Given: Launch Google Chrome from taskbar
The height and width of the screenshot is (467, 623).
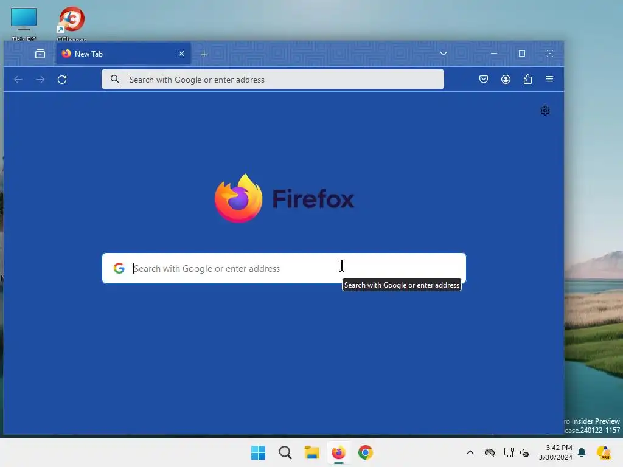Looking at the screenshot, I should (366, 452).
